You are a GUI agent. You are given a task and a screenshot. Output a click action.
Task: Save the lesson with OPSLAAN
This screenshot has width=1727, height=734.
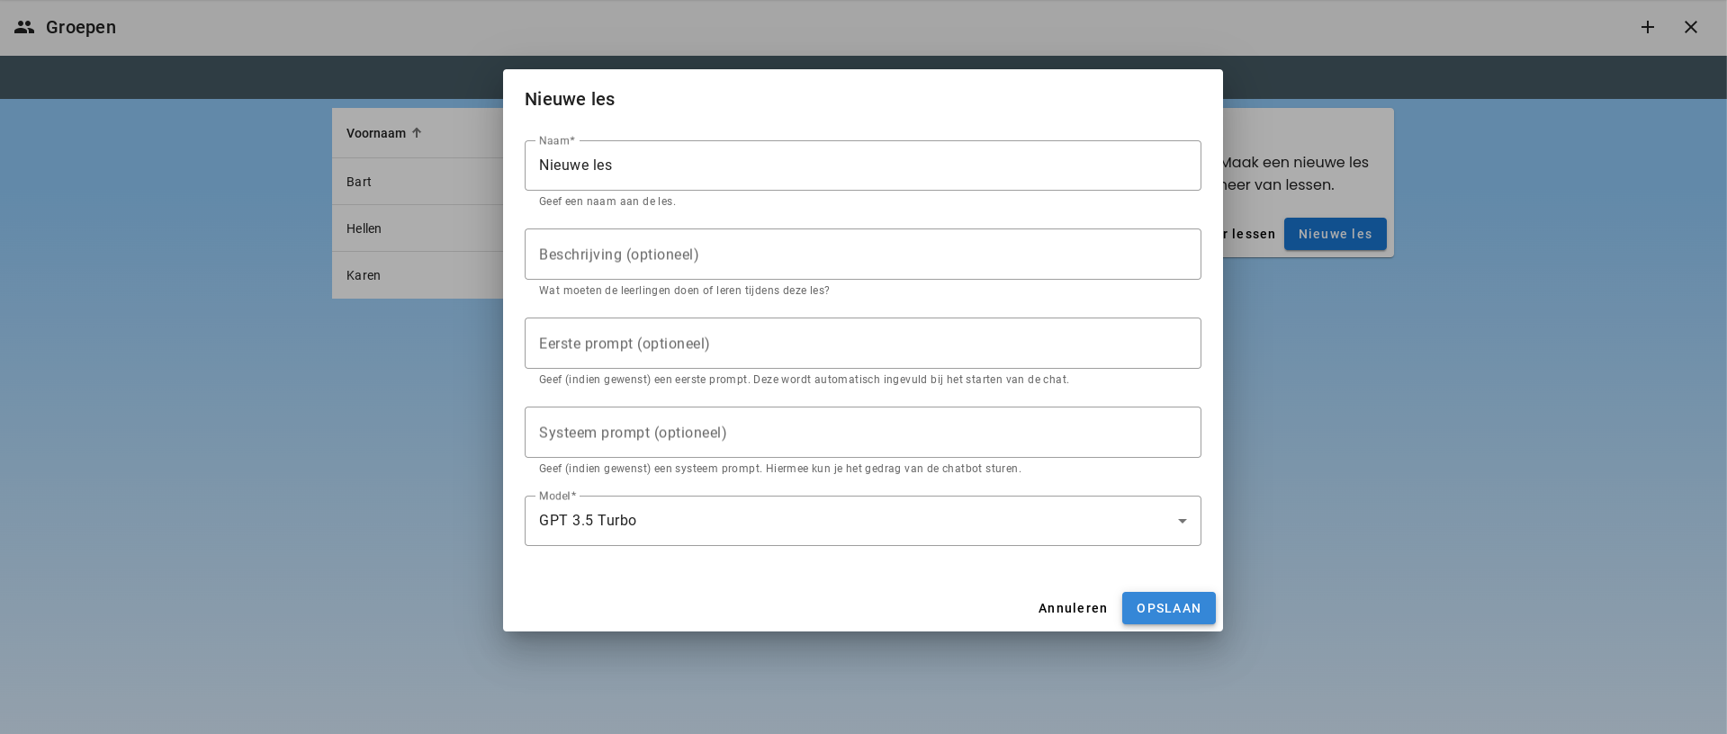click(1168, 608)
